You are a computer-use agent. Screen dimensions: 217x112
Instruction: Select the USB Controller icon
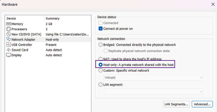coord(8,45)
